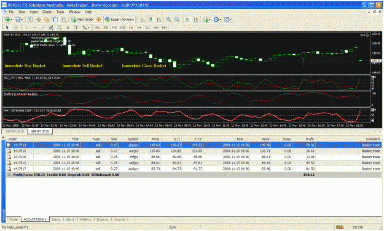The height and width of the screenshot is (231, 384).
Task: Expand the Indicators dropdown arrow
Action: pos(210,20)
